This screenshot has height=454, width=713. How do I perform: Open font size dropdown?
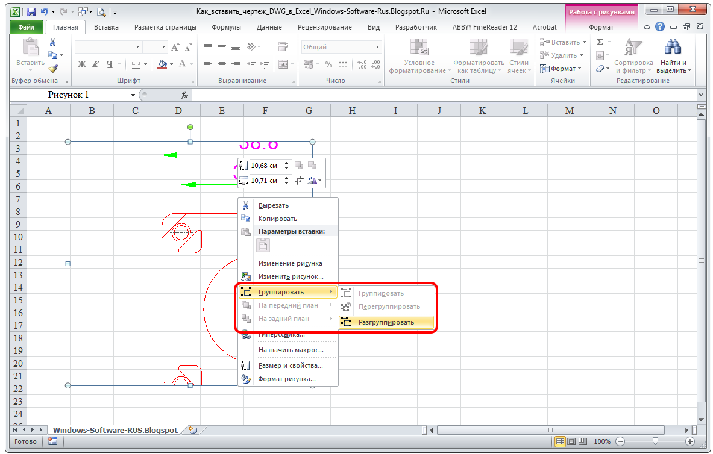coord(164,47)
